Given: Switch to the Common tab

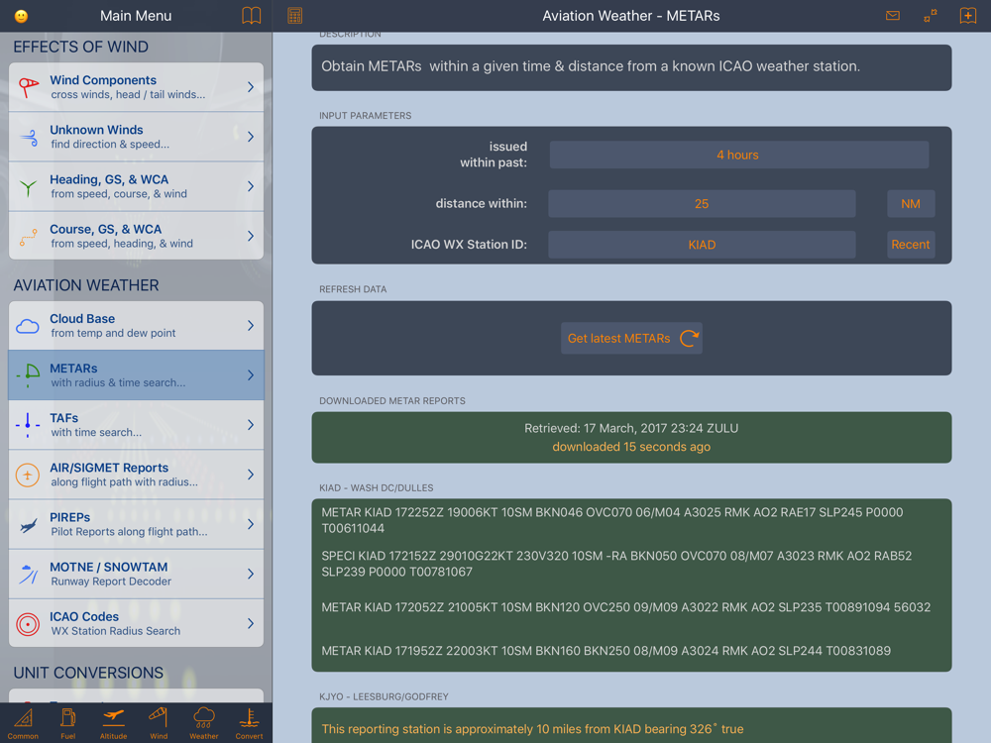Looking at the screenshot, I should [23, 723].
